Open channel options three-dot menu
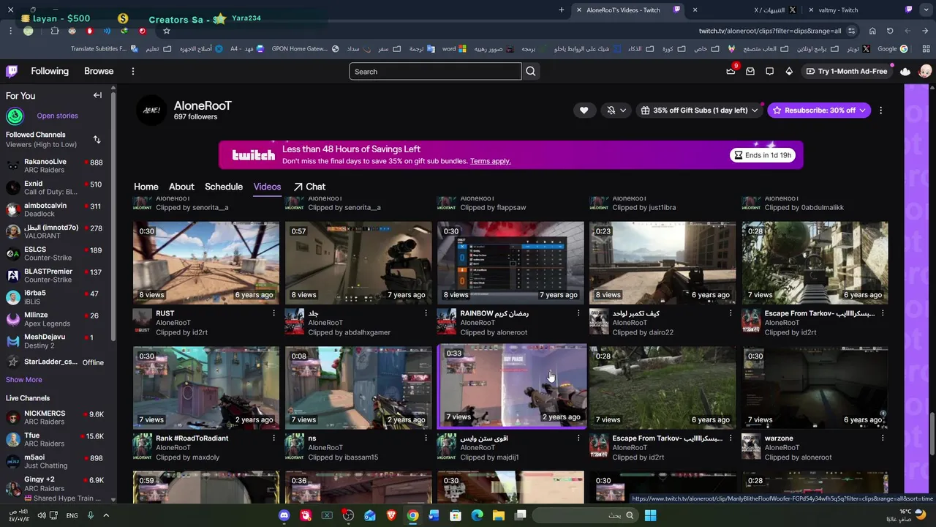Screen dimensions: 936x527 [880, 110]
